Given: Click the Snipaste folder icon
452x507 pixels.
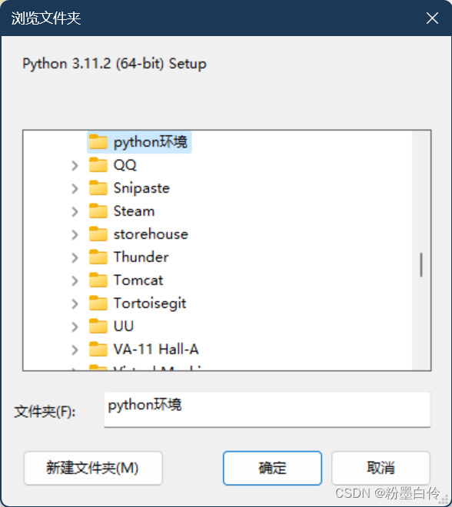Looking at the screenshot, I should [98, 188].
